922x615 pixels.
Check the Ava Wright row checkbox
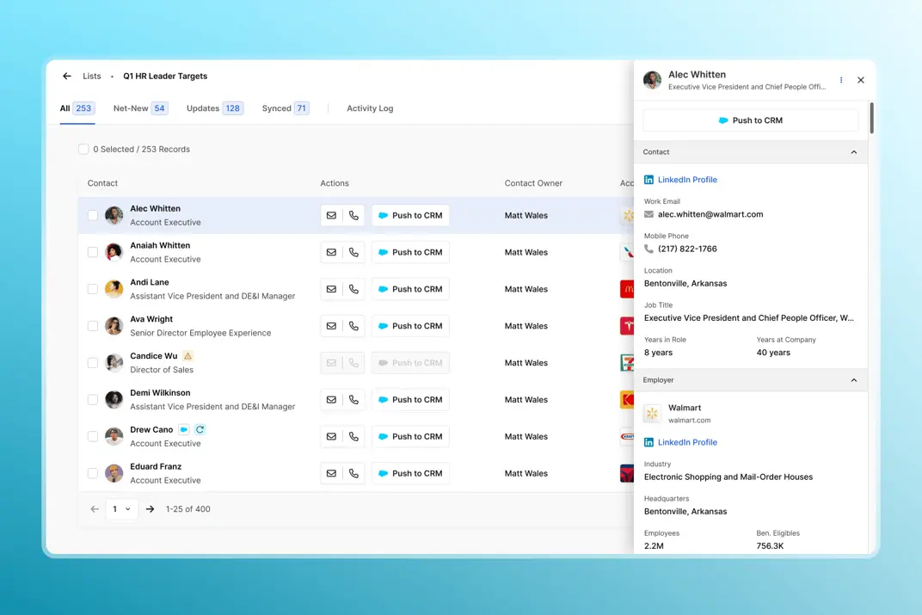click(93, 326)
